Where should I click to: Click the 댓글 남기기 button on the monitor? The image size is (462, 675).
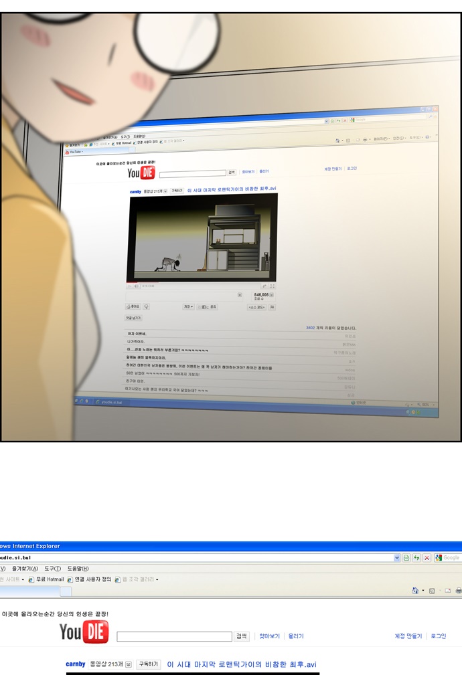[x=133, y=318]
